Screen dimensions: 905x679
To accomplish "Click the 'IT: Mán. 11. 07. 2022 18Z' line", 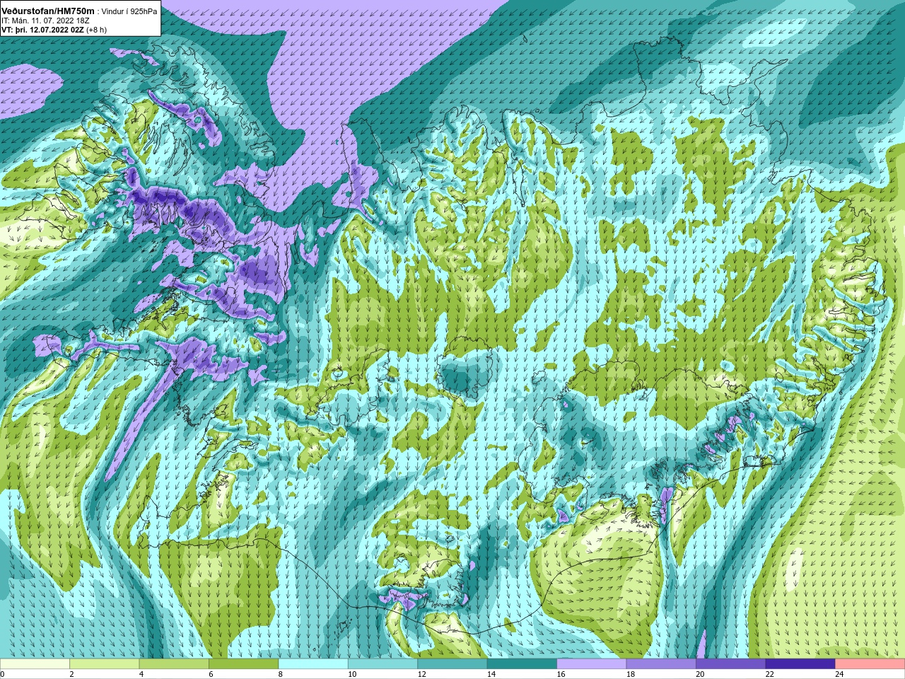I will (44, 21).
